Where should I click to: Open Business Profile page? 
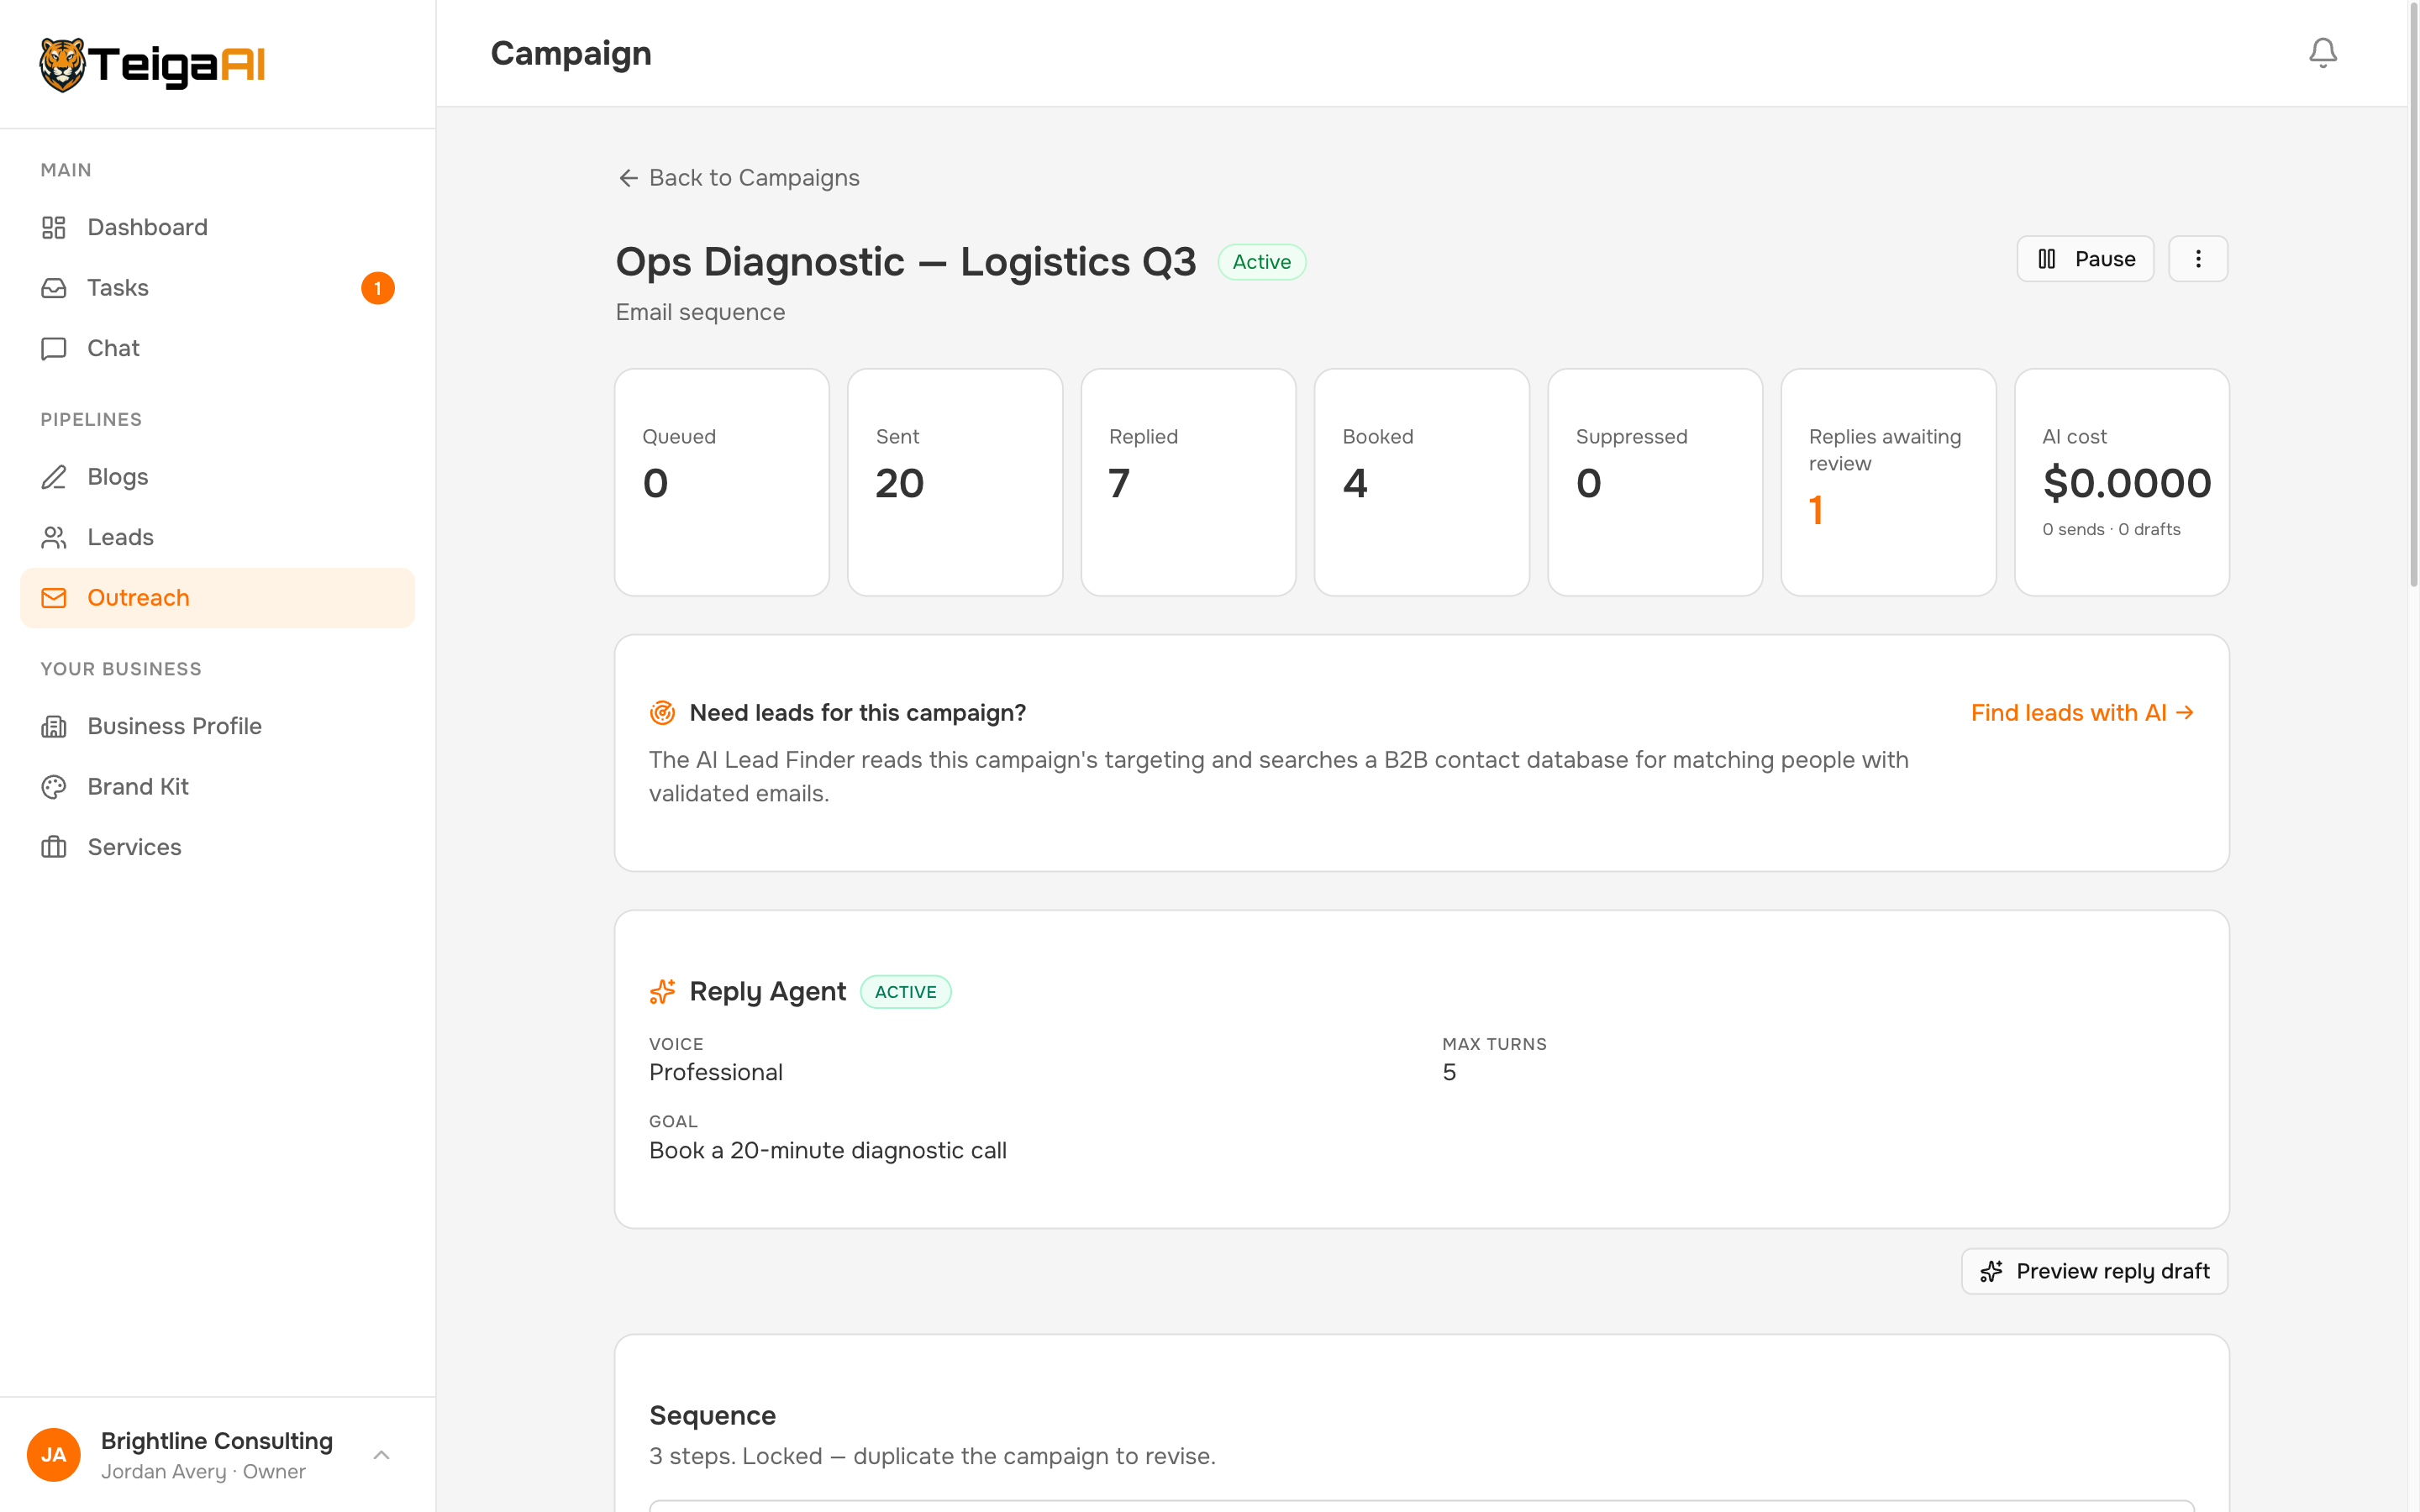coord(217,726)
